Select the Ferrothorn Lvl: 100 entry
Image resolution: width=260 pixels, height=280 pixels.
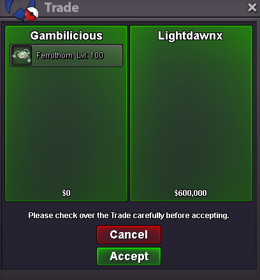[66, 55]
